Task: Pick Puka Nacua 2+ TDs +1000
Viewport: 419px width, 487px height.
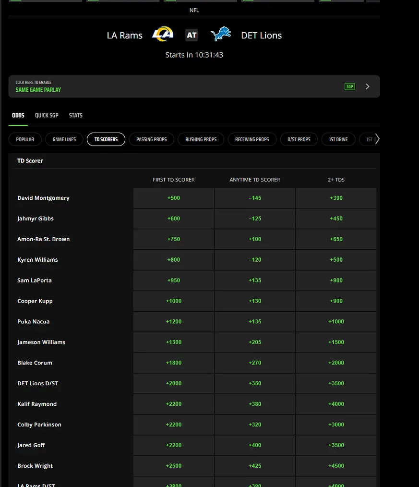Action: (x=336, y=322)
